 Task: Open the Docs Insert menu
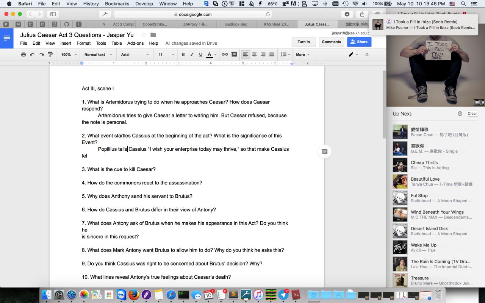66,43
